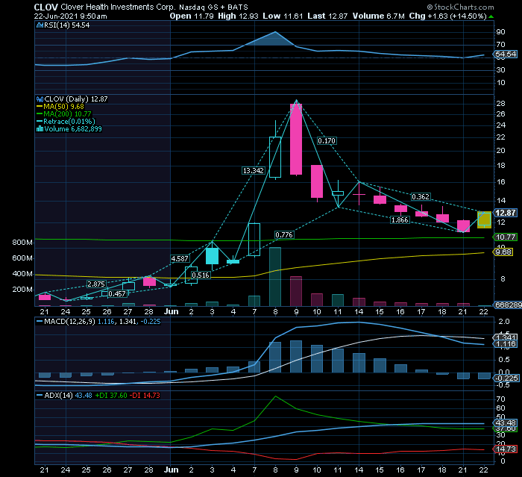Click the MACD(12,26,9) legend label
Screen dimensions: 522x477
69,322
